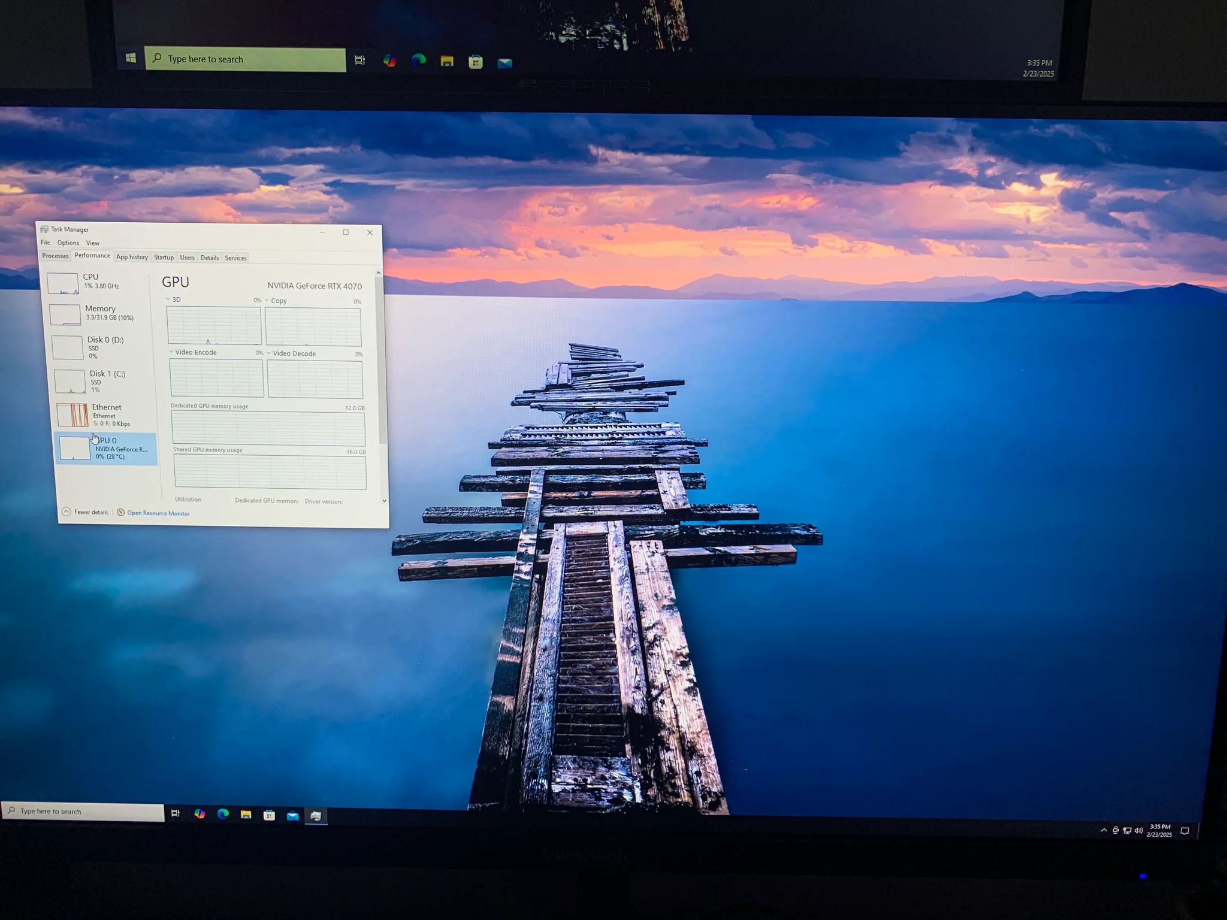Open the Video Encode engine dropdown
Viewport: 1227px width, 920px height.
click(x=171, y=352)
